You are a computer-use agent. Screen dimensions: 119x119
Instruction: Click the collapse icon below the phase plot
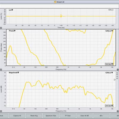point(1,70)
